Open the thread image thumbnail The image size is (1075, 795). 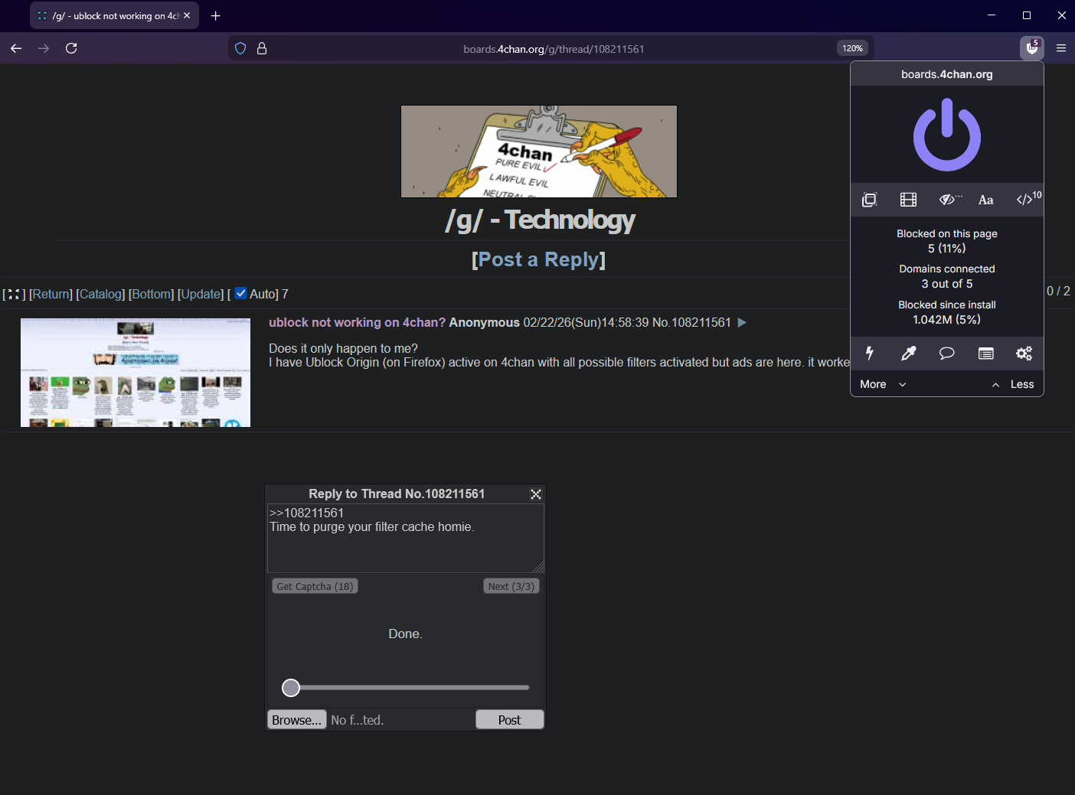tap(136, 373)
